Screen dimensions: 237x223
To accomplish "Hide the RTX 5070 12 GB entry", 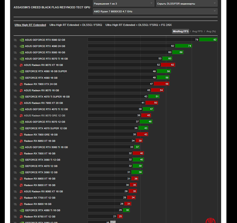I will point(15,122).
